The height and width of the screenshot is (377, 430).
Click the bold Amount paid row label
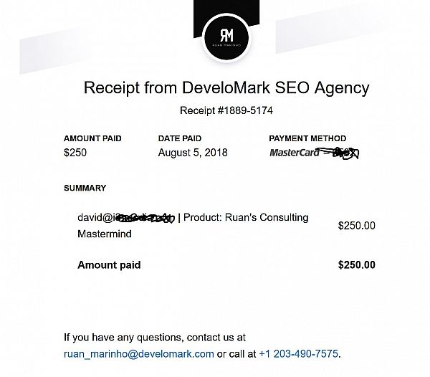pyautogui.click(x=109, y=264)
